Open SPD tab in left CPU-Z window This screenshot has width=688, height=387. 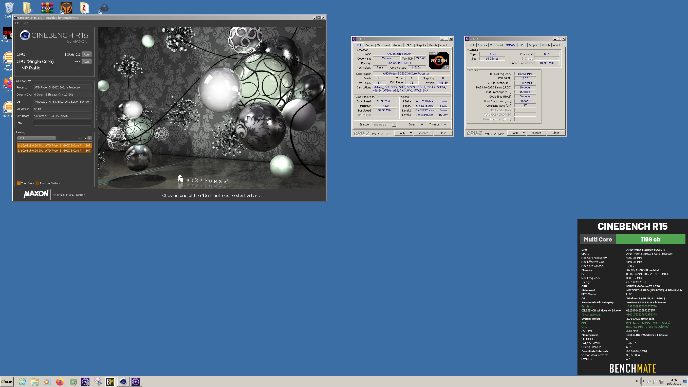(409, 45)
